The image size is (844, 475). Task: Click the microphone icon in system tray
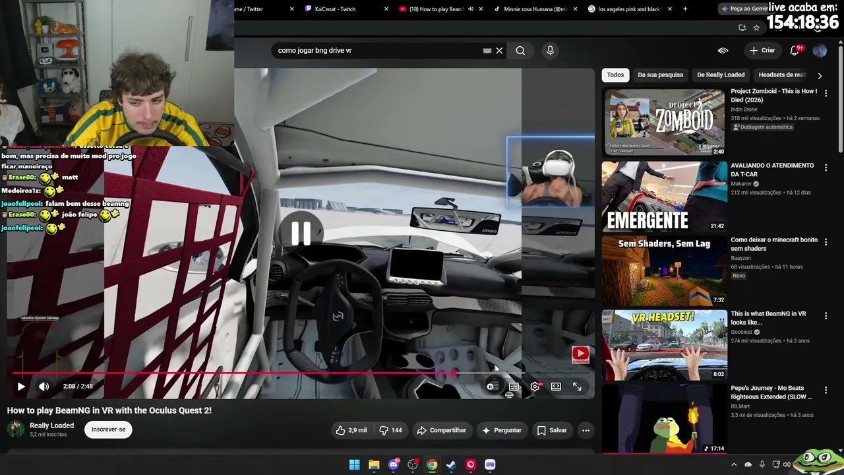click(762, 464)
